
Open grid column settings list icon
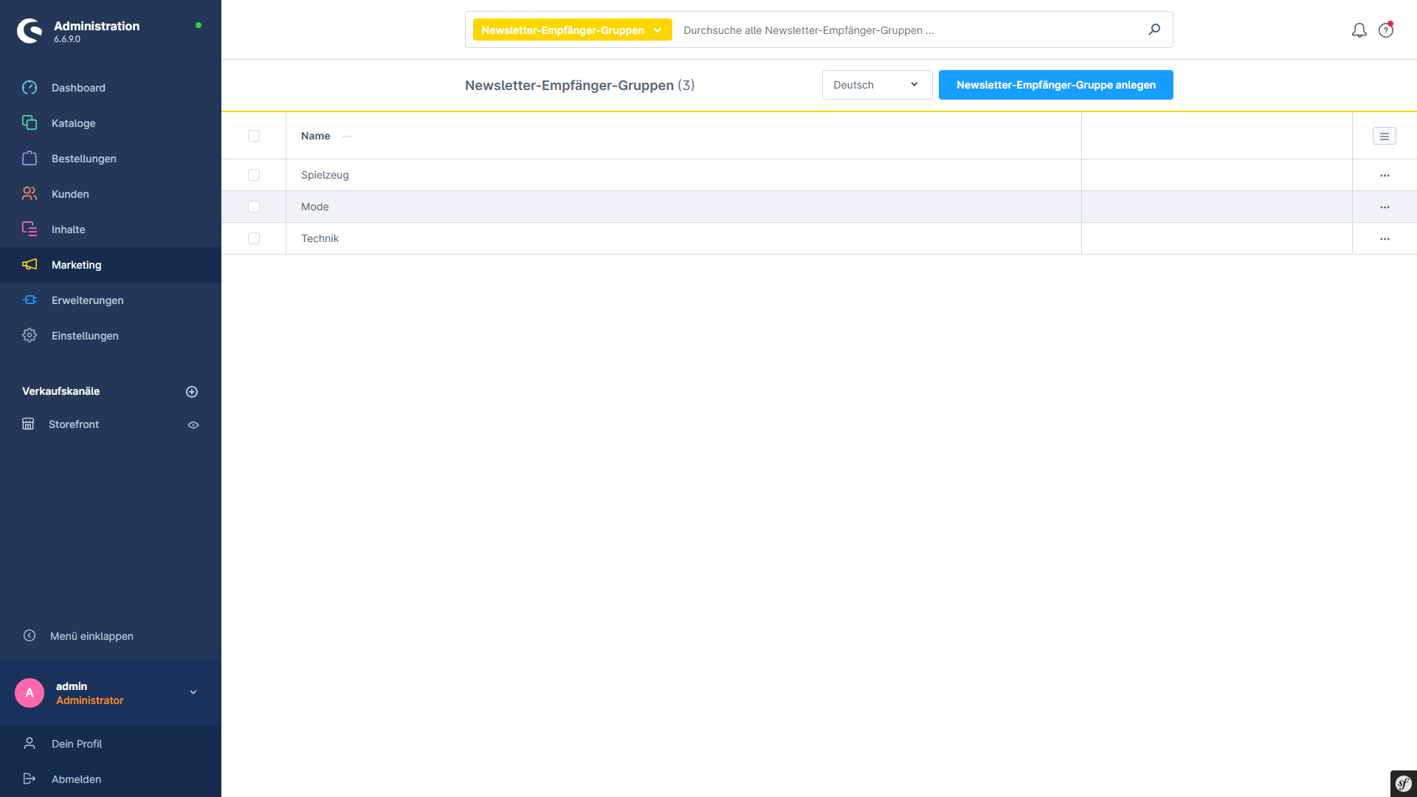1384,136
